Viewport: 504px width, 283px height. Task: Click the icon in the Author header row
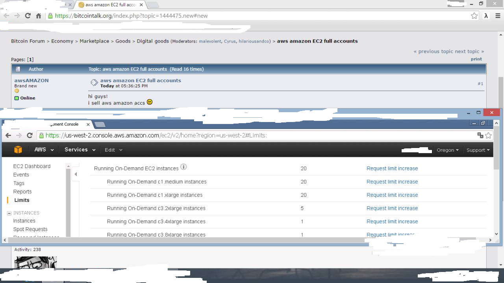(18, 69)
